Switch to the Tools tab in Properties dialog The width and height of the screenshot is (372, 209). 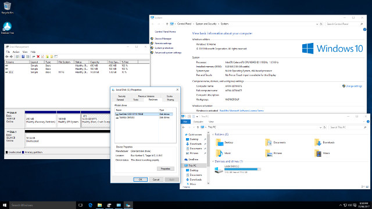(135, 100)
